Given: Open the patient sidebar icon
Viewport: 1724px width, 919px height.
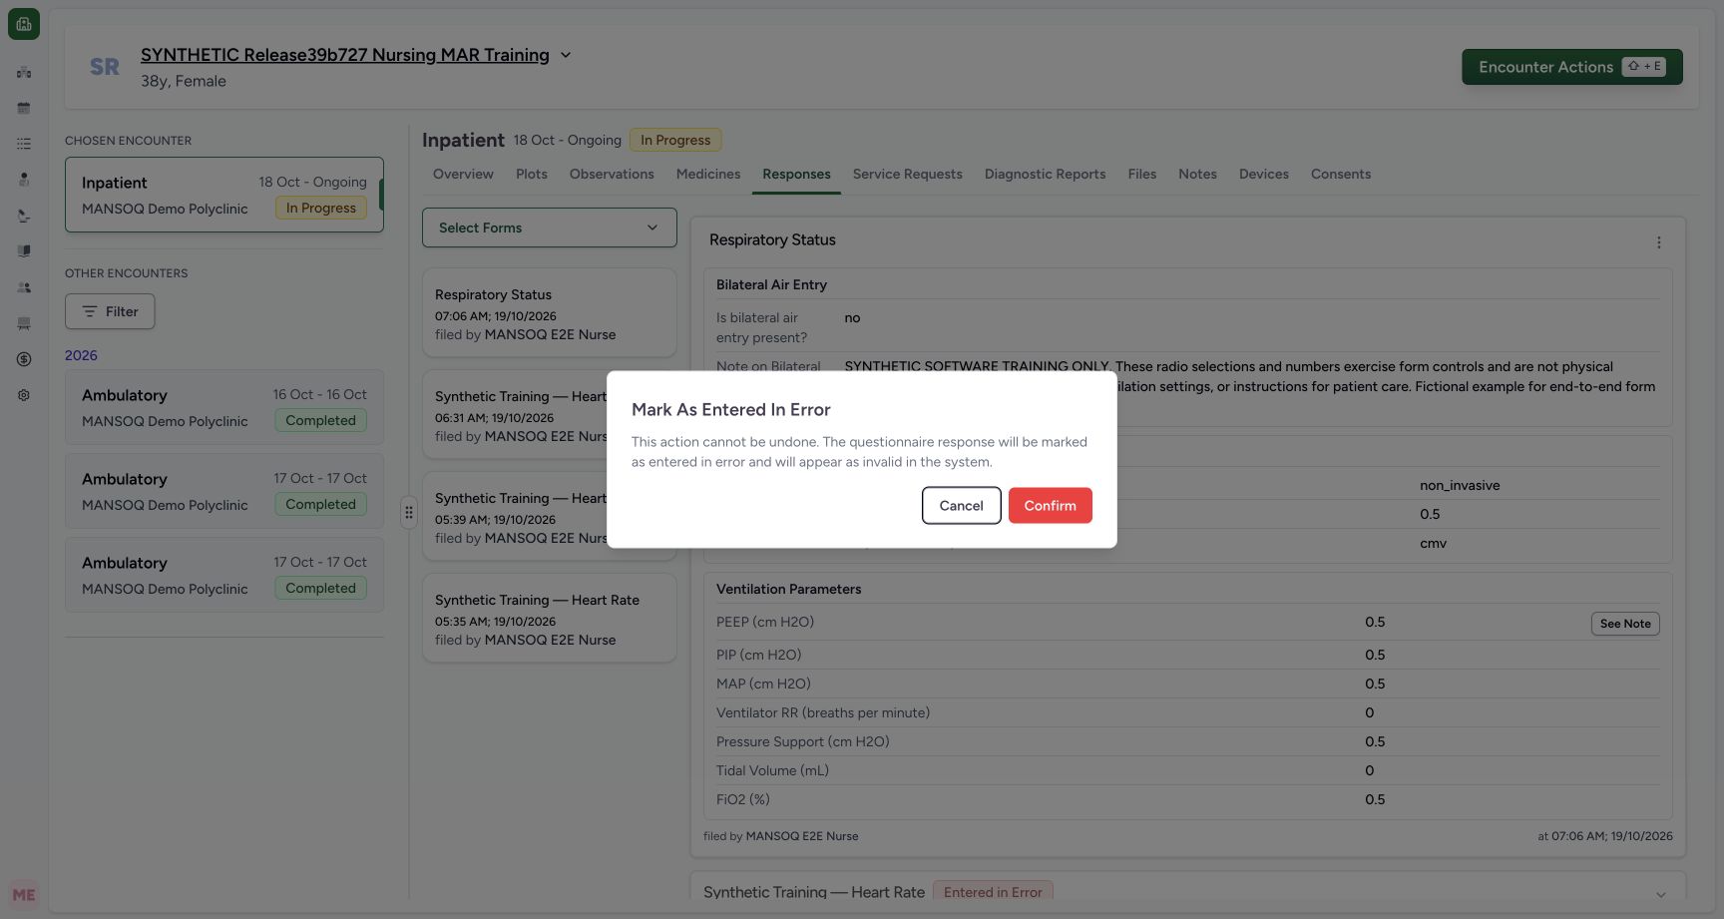Looking at the screenshot, I should (24, 180).
